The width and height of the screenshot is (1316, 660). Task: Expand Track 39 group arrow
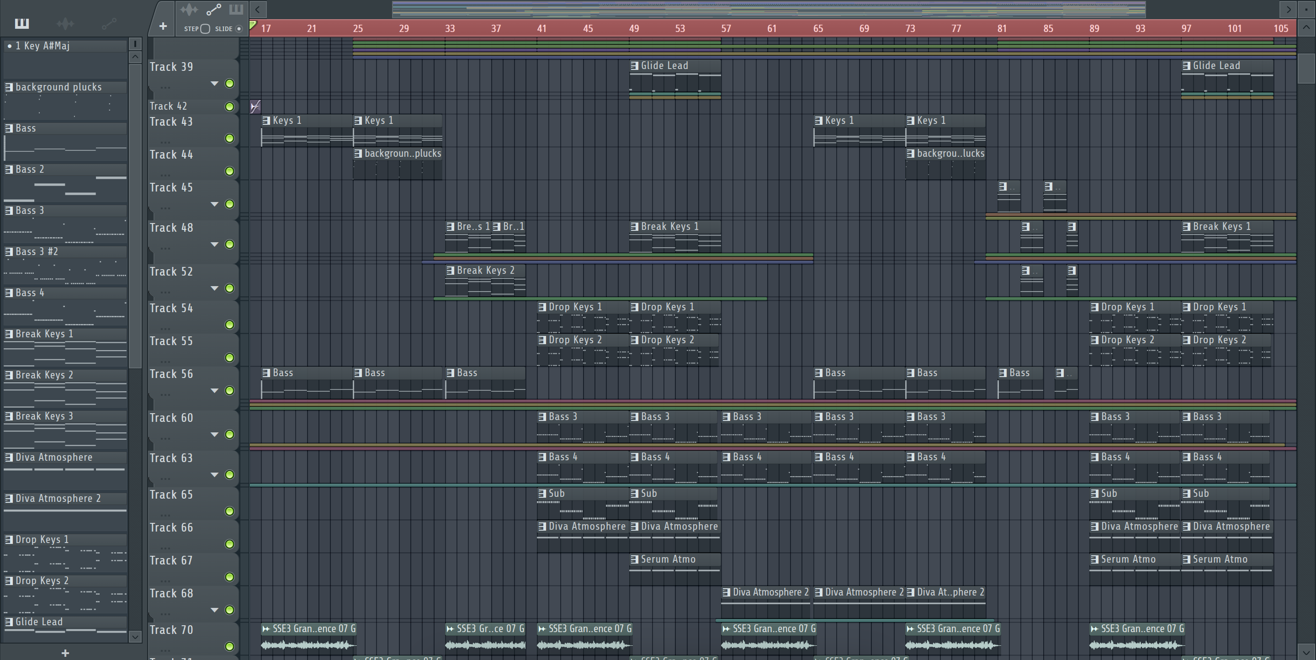click(x=215, y=83)
